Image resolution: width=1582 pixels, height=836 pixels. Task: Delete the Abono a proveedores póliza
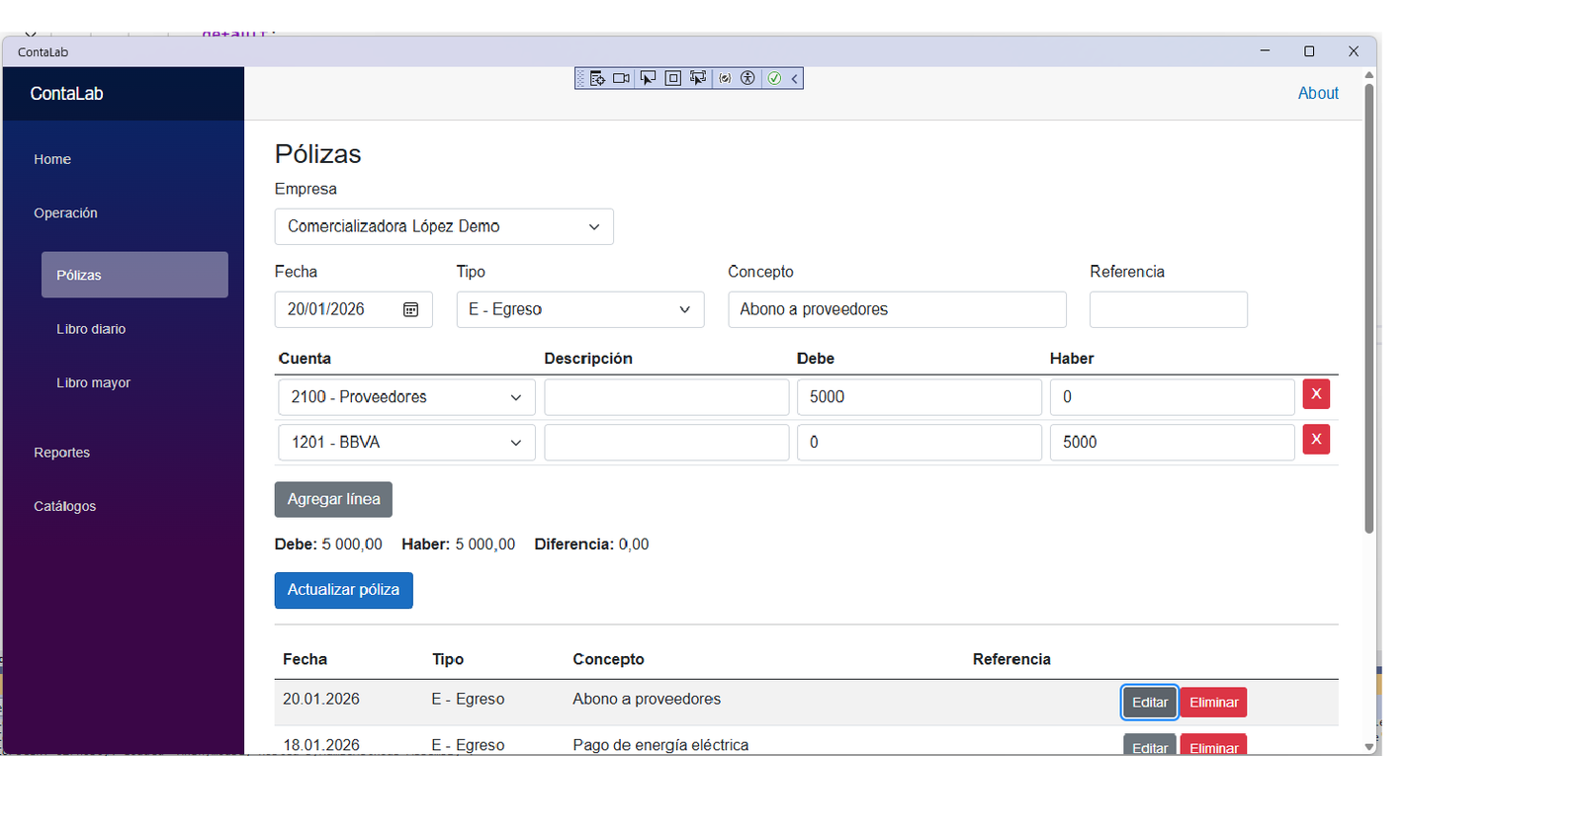(1213, 703)
